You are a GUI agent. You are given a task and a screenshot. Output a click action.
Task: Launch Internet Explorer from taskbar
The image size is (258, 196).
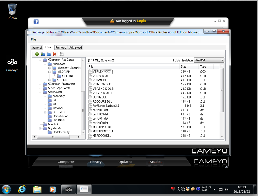pos(22,189)
